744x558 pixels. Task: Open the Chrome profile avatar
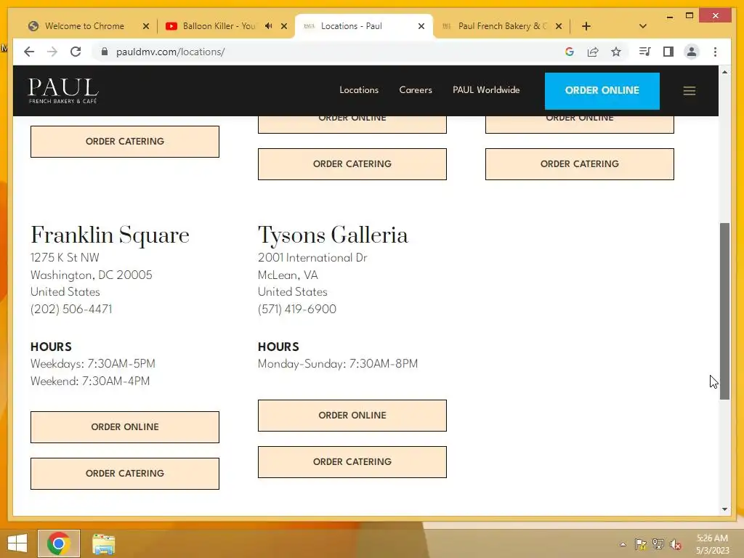(x=692, y=52)
